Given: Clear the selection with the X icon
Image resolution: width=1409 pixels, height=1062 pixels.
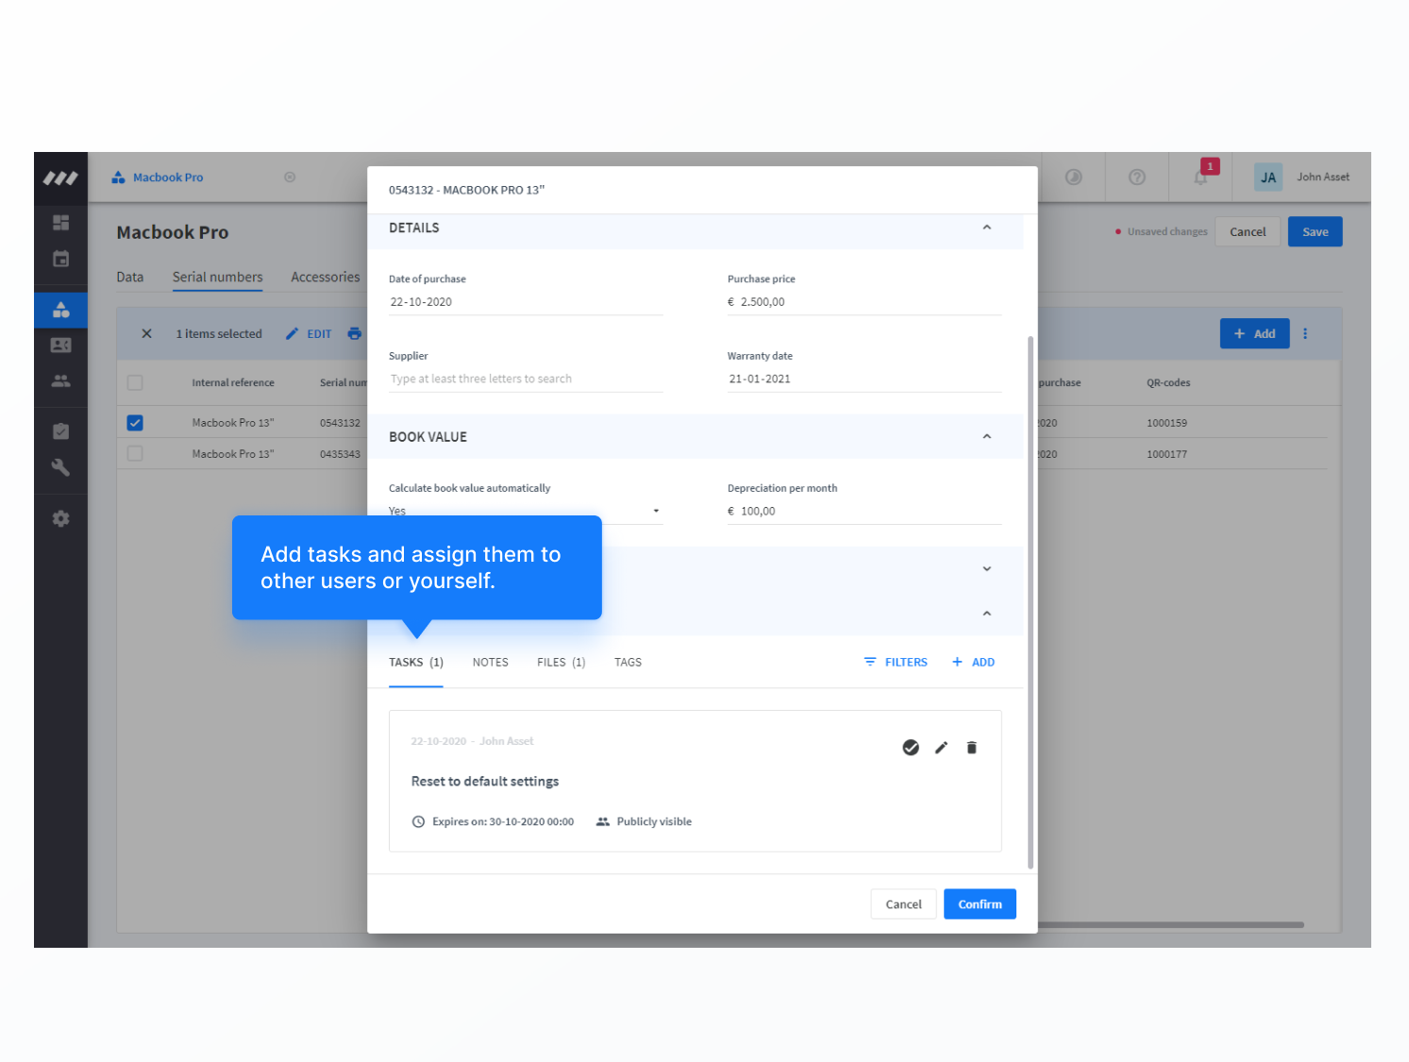Looking at the screenshot, I should coord(146,333).
